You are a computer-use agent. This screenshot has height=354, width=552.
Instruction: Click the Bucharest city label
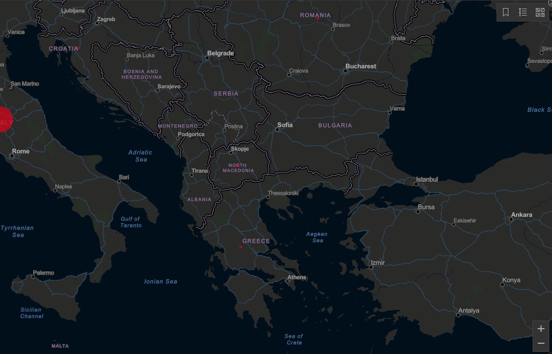360,66
